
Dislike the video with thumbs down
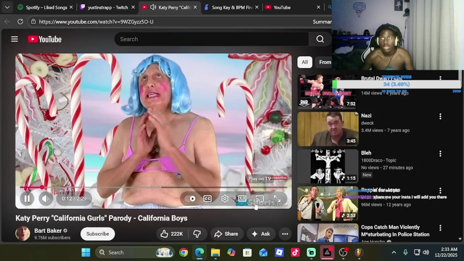(197, 234)
